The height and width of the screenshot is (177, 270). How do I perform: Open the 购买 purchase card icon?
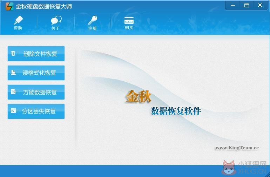pos(129,20)
